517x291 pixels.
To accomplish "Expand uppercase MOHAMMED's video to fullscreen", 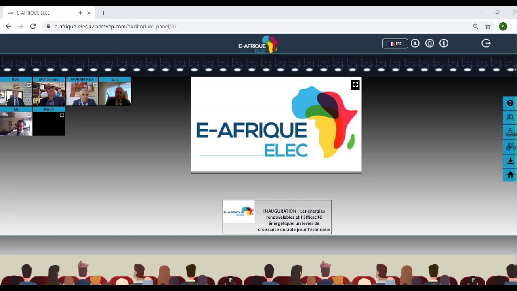I will tap(95, 85).
